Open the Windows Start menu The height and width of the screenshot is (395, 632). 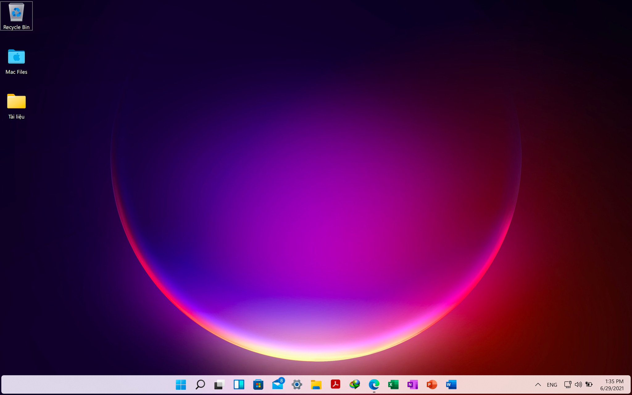181,385
